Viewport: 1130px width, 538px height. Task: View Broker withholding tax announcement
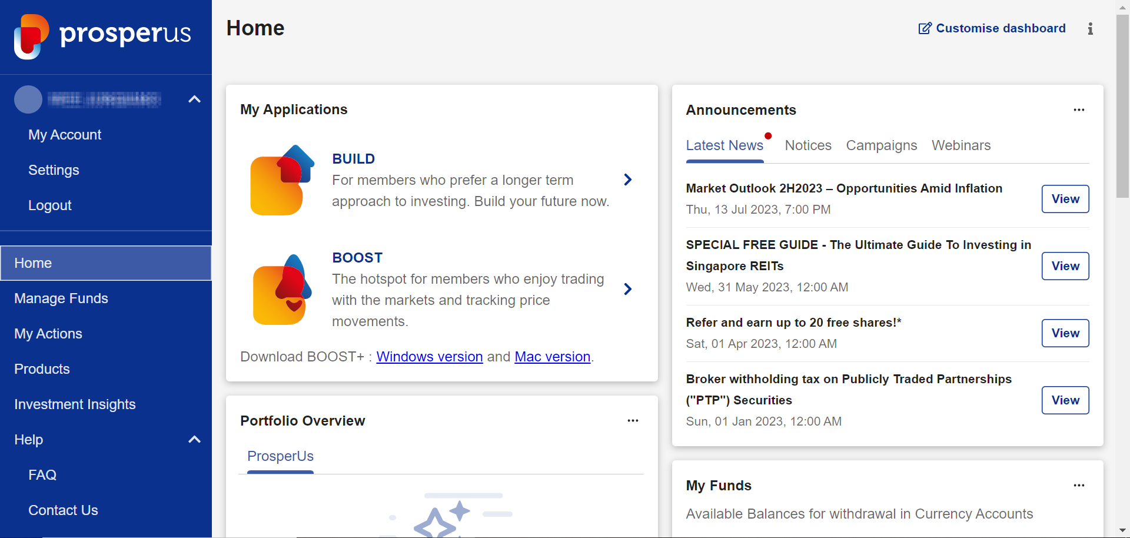1065,400
